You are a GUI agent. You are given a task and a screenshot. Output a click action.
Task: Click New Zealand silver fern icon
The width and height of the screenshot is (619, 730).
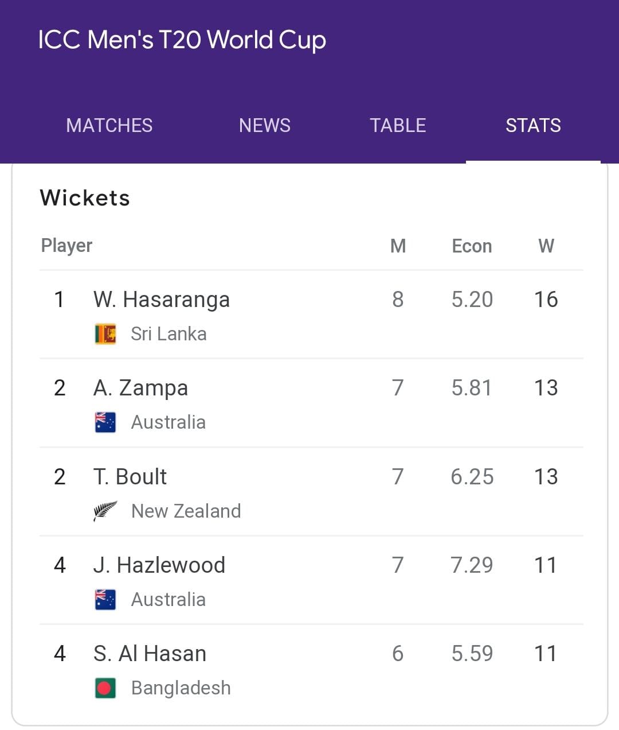tap(105, 510)
